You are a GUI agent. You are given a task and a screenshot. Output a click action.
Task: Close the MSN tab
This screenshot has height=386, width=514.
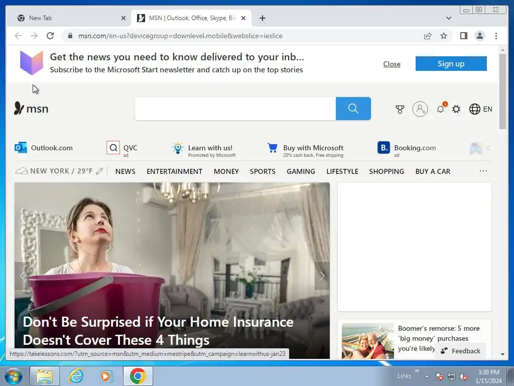click(x=243, y=18)
